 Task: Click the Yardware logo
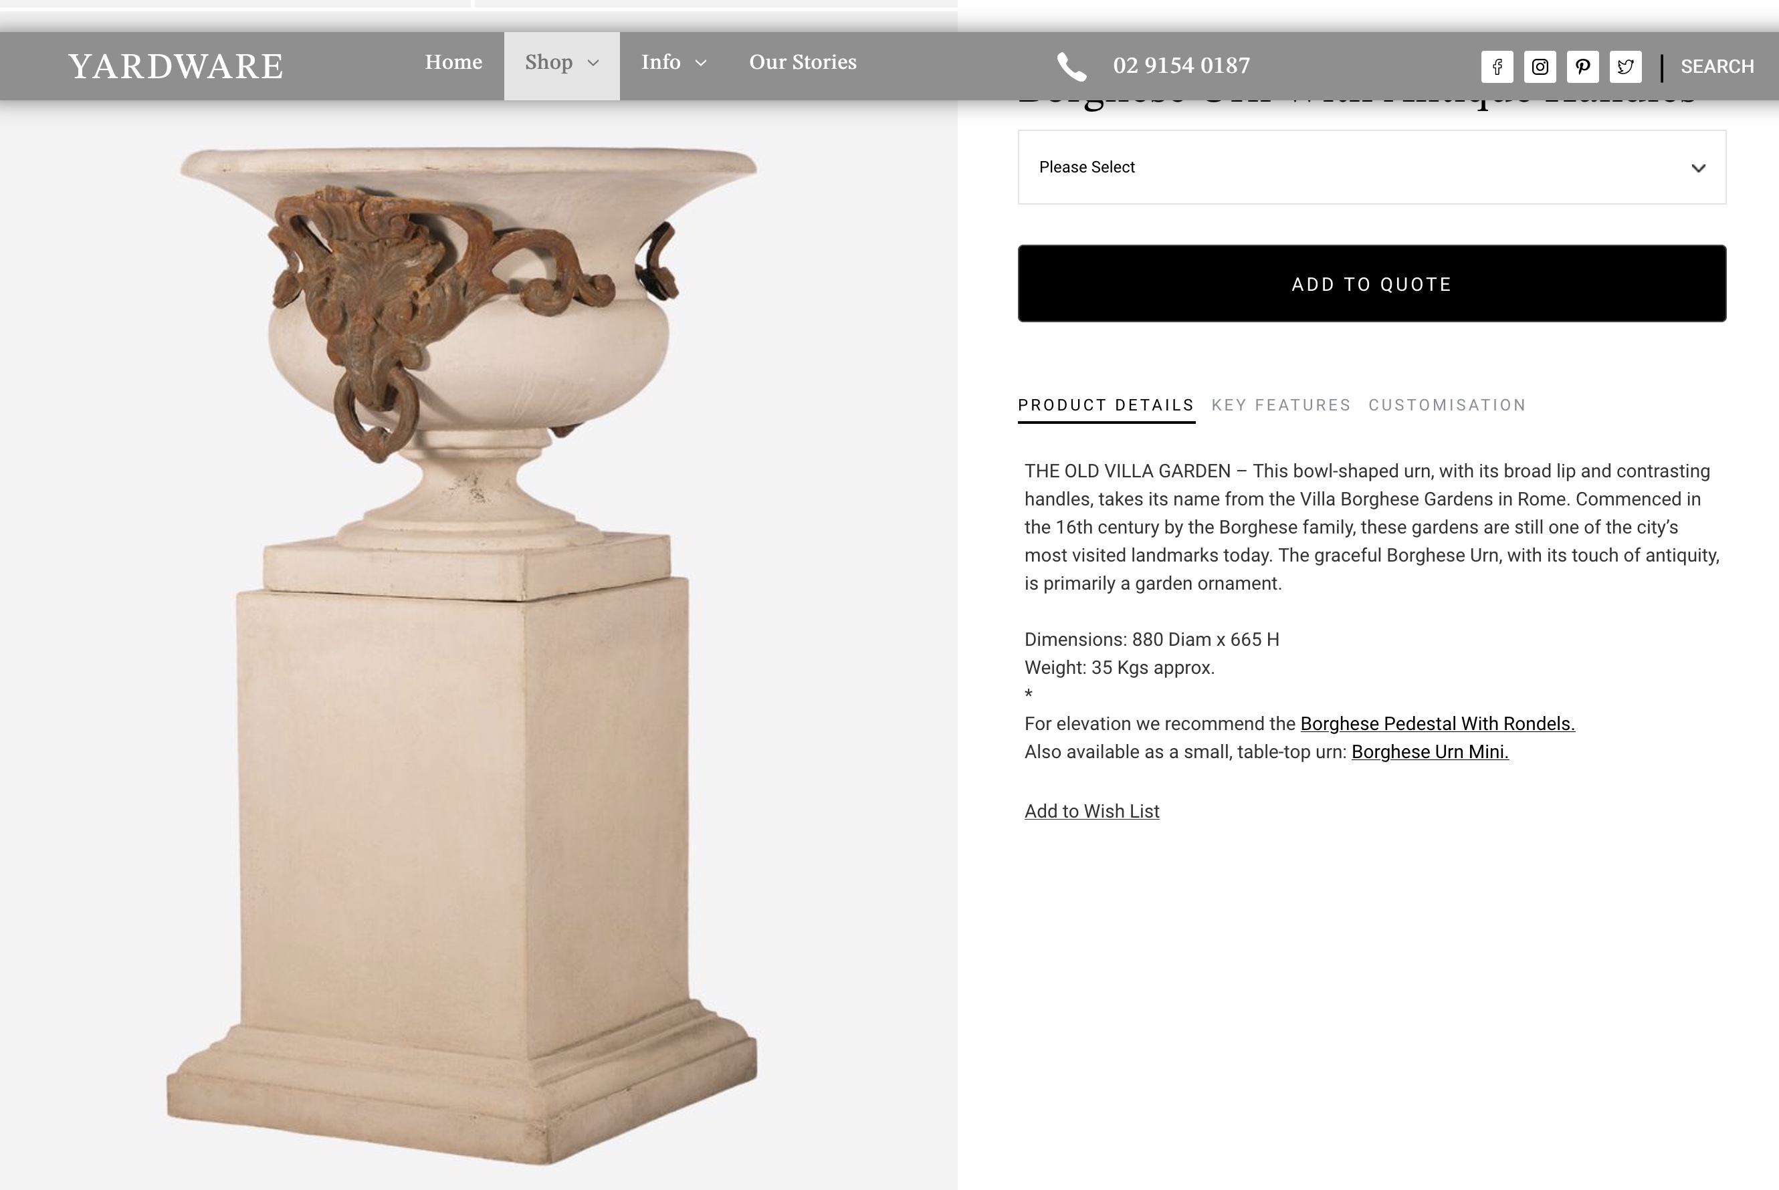[175, 66]
